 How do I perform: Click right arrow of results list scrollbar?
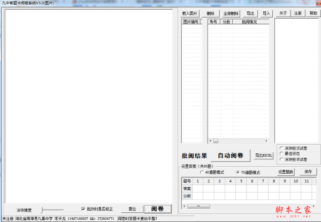[x=266, y=140]
